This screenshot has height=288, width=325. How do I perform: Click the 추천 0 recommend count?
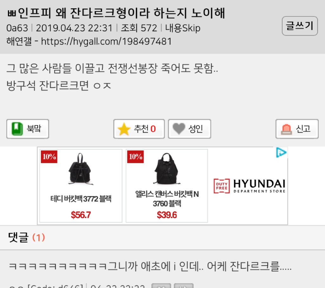tap(145, 129)
